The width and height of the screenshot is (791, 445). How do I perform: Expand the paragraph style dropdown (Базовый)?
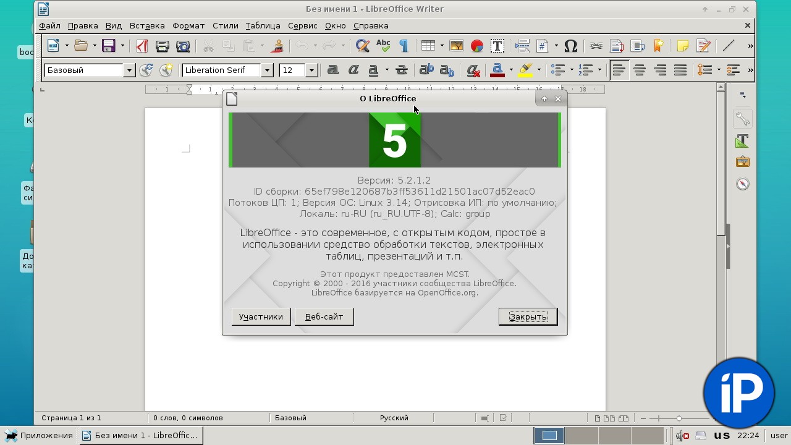click(129, 70)
